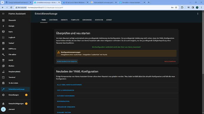Image resolution: width=204 pixels, height=114 pixels.
Task: Click the Einstellungen notification badge
Action: pyautogui.click(x=26, y=95)
